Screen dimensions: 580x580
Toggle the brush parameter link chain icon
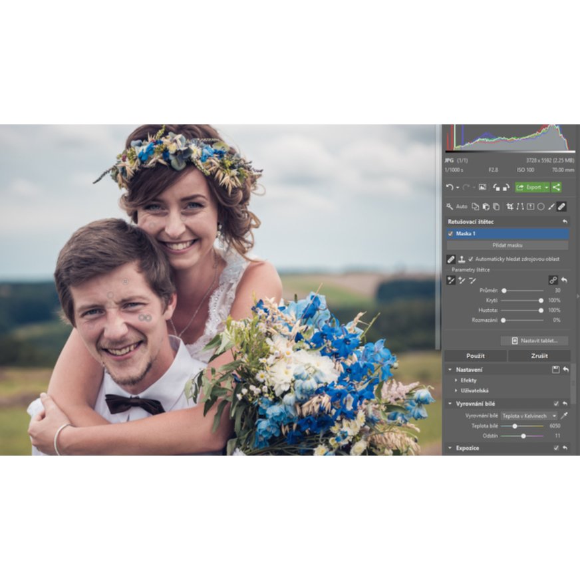point(553,280)
